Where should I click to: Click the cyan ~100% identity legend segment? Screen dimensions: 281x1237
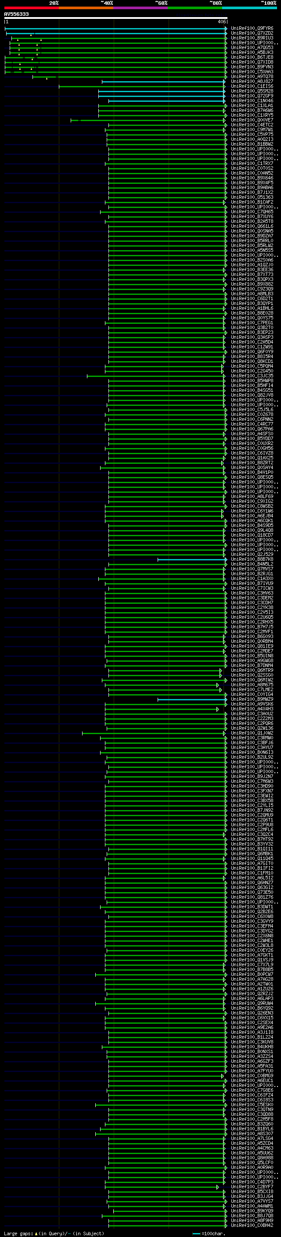click(249, 8)
